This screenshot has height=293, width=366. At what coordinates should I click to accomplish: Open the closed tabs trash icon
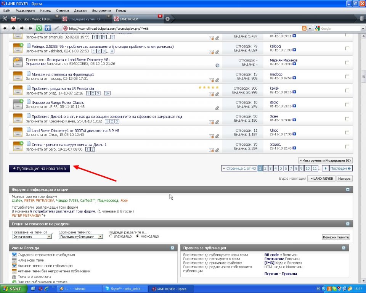(361, 18)
